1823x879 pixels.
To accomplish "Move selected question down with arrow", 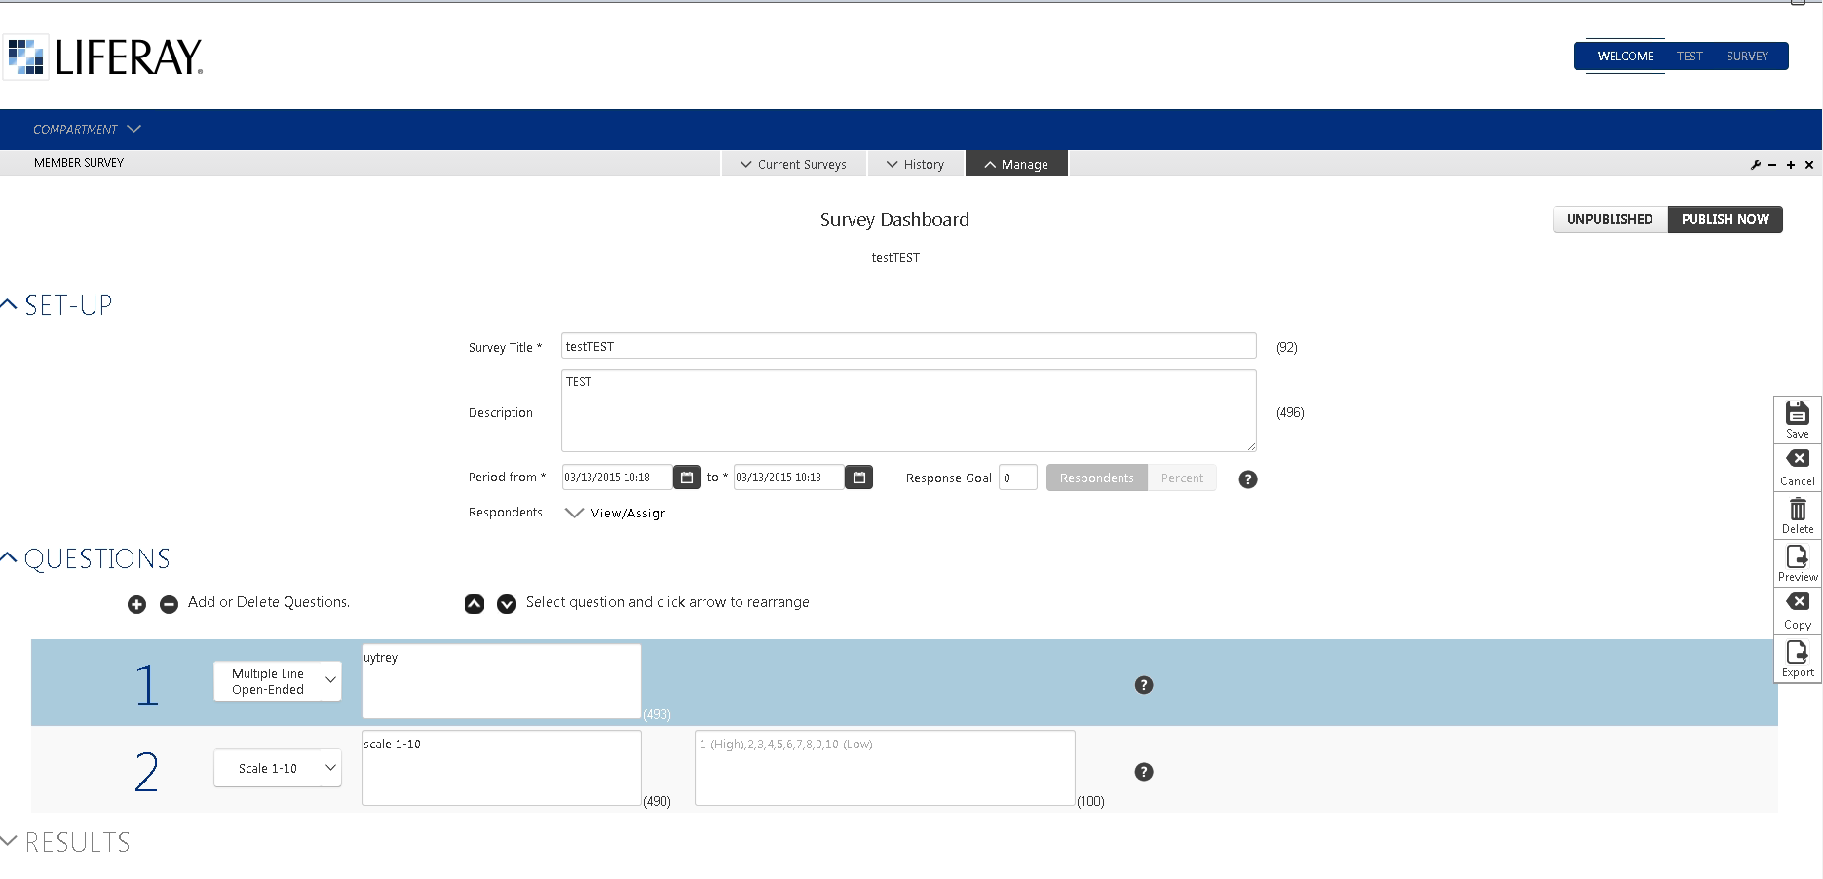I will 507,604.
